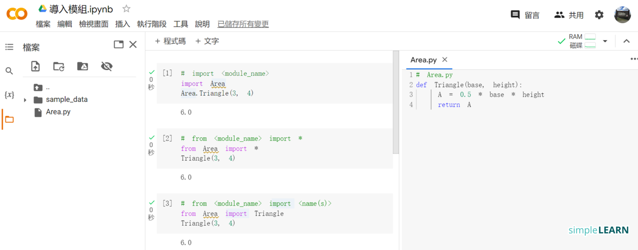Open the variables {x} sidebar panel
Image resolution: width=638 pixels, height=250 pixels.
point(9,95)
